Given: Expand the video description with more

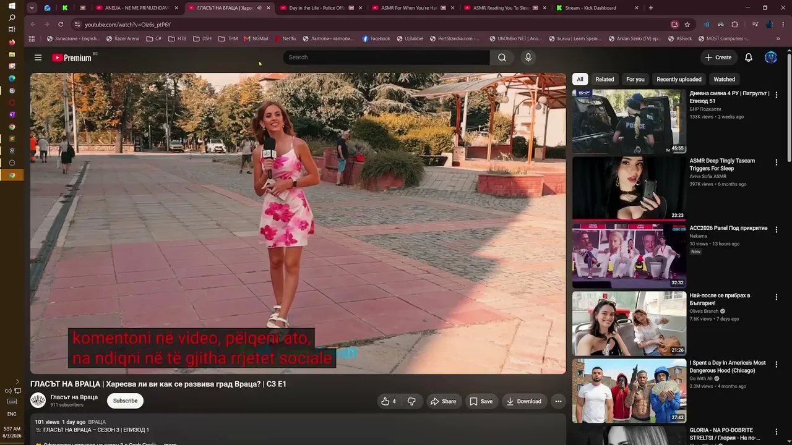Looking at the screenshot, I should [x=170, y=443].
